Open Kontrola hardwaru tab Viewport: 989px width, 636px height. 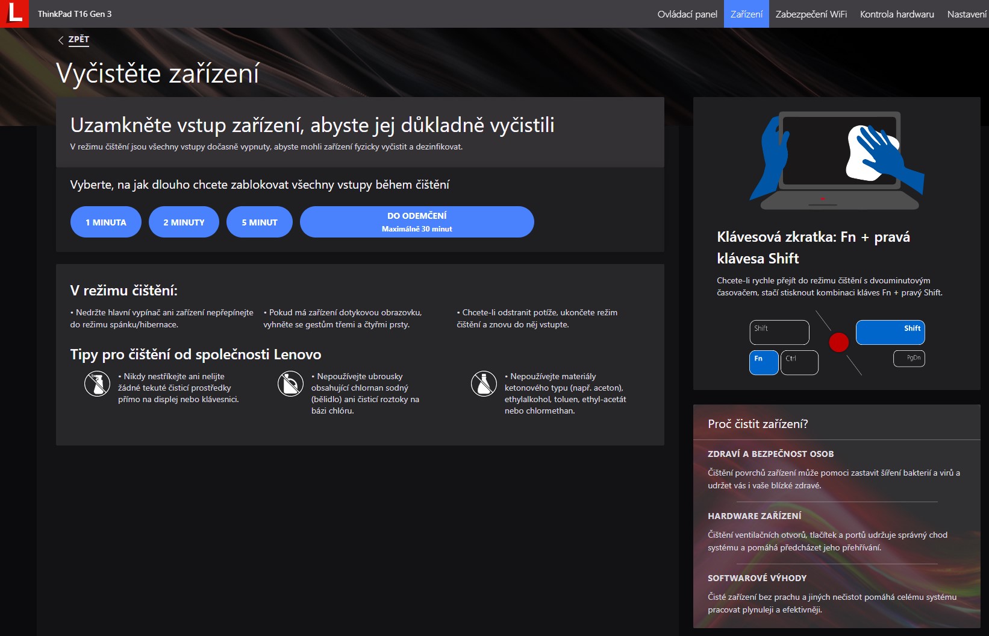[x=897, y=14]
